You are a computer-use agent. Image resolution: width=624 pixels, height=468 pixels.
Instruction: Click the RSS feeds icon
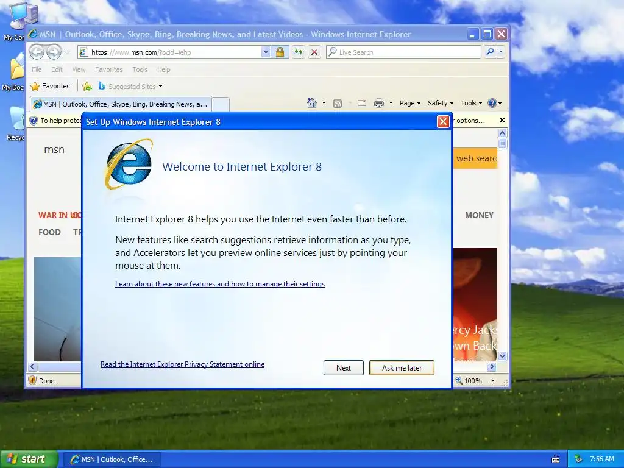pyautogui.click(x=338, y=104)
